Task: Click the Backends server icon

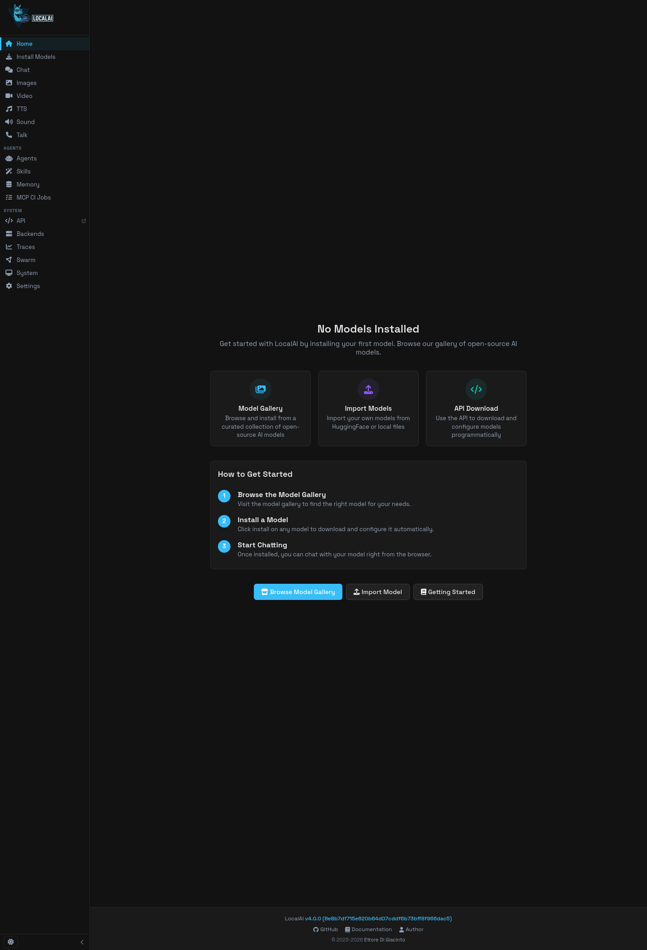Action: (x=9, y=234)
